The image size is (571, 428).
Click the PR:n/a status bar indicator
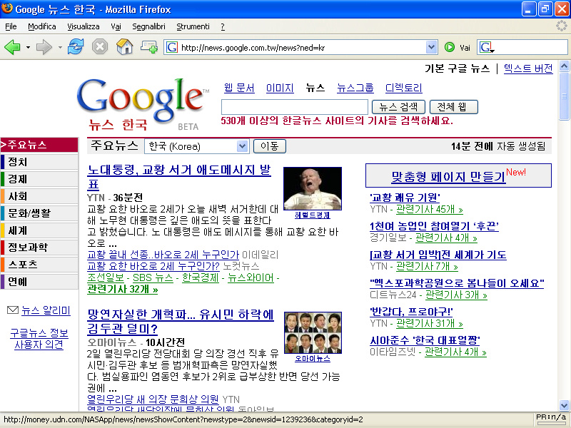(x=551, y=417)
